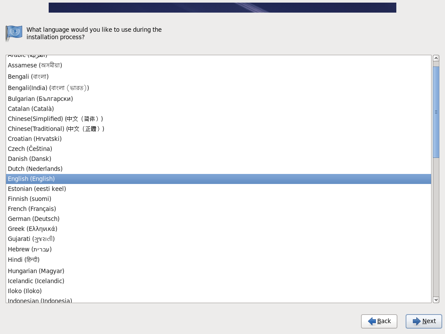
Task: Choose Bulgarian (Български) entry
Action: 219,99
